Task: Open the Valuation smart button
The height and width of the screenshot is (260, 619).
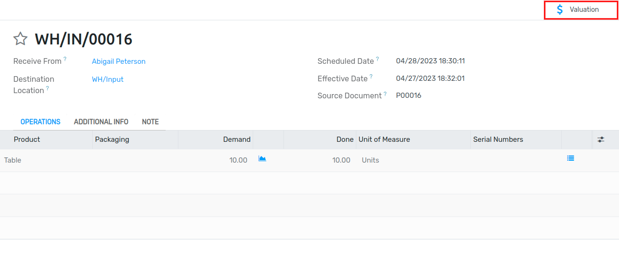Action: coord(581,9)
